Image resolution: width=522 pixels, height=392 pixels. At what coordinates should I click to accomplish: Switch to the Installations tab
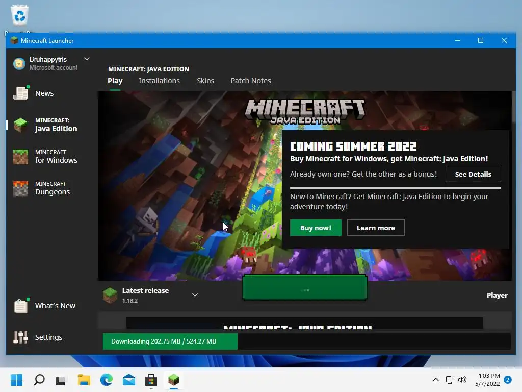click(159, 81)
